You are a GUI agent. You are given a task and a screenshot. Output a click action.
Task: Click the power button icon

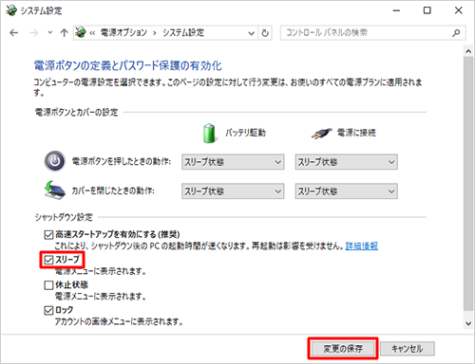coord(55,161)
